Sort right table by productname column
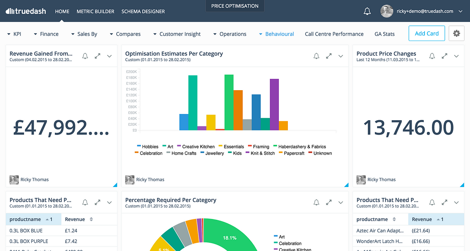Image resolution: width=470 pixels, height=251 pixels. (380, 219)
